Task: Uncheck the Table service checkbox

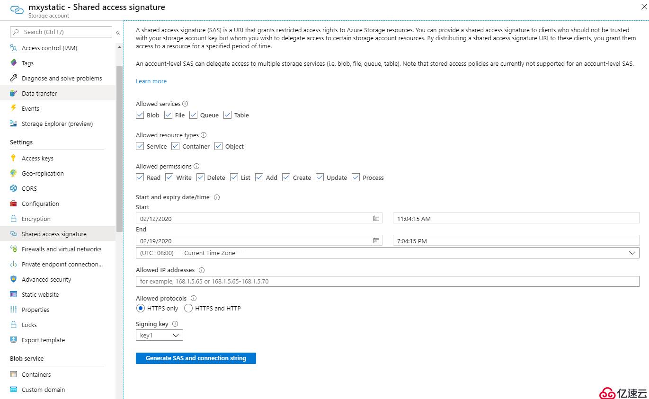Action: 228,115
